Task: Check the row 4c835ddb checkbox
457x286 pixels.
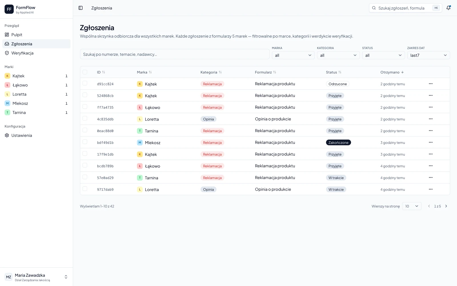Action: click(85, 118)
